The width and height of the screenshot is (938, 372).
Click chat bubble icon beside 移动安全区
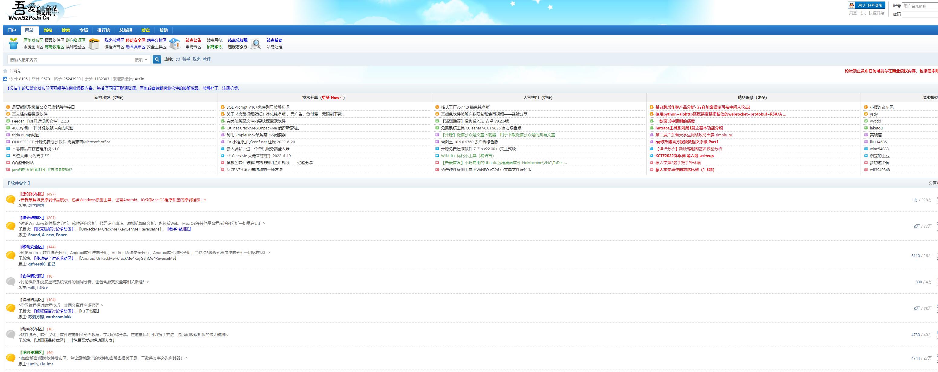click(11, 255)
